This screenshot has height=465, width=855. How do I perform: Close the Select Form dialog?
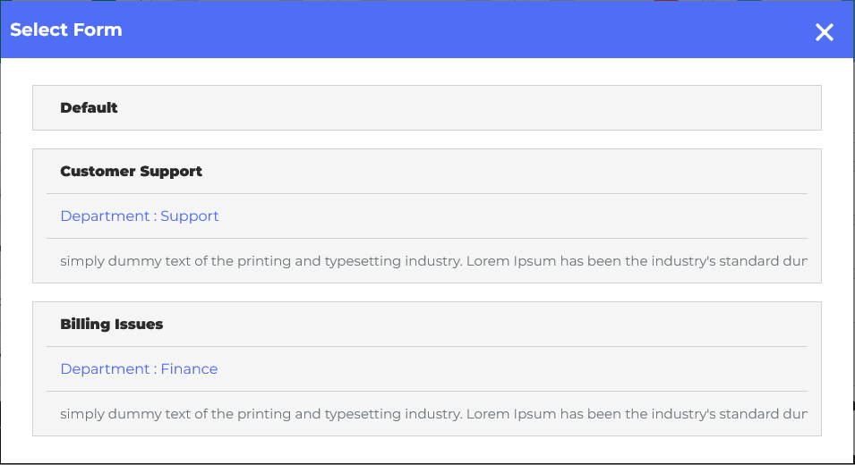825,33
